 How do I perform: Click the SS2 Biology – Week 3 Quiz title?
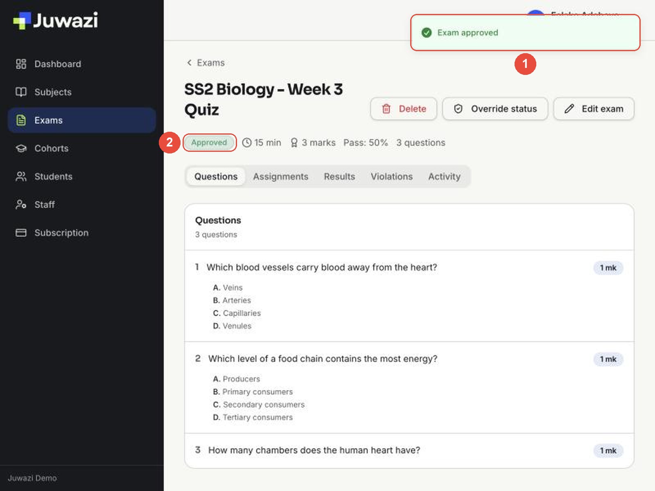pyautogui.click(x=263, y=99)
